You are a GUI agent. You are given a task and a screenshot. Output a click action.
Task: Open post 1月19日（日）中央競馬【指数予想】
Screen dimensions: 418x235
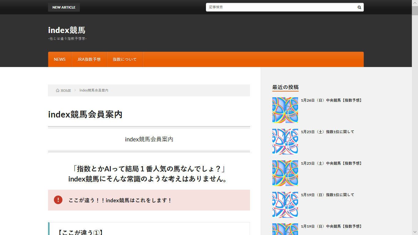(332, 226)
